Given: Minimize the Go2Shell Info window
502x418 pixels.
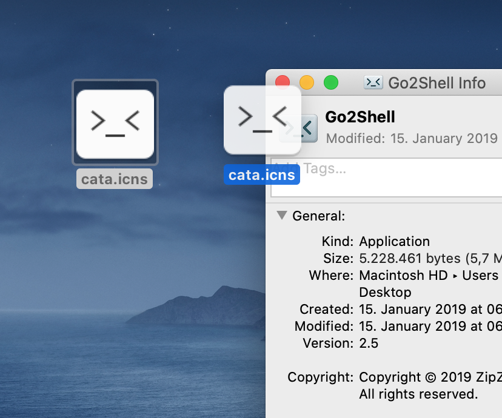Looking at the screenshot, I should point(307,82).
